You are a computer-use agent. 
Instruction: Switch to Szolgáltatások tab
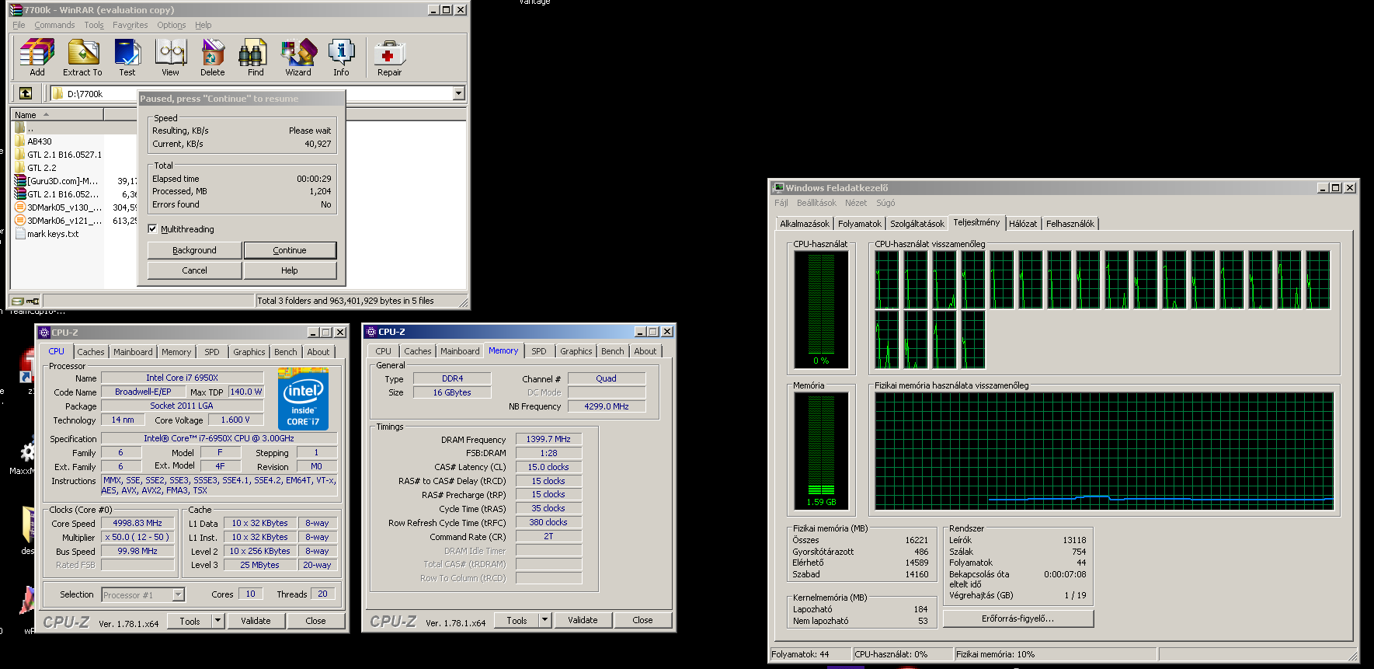click(x=917, y=224)
